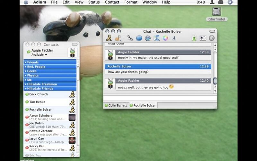Click the message text input field
Image resolution: width=257 pixels, height=161 pixels.
(x=160, y=99)
